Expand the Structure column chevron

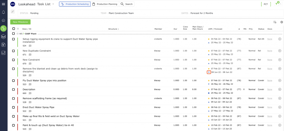tap(119, 29)
